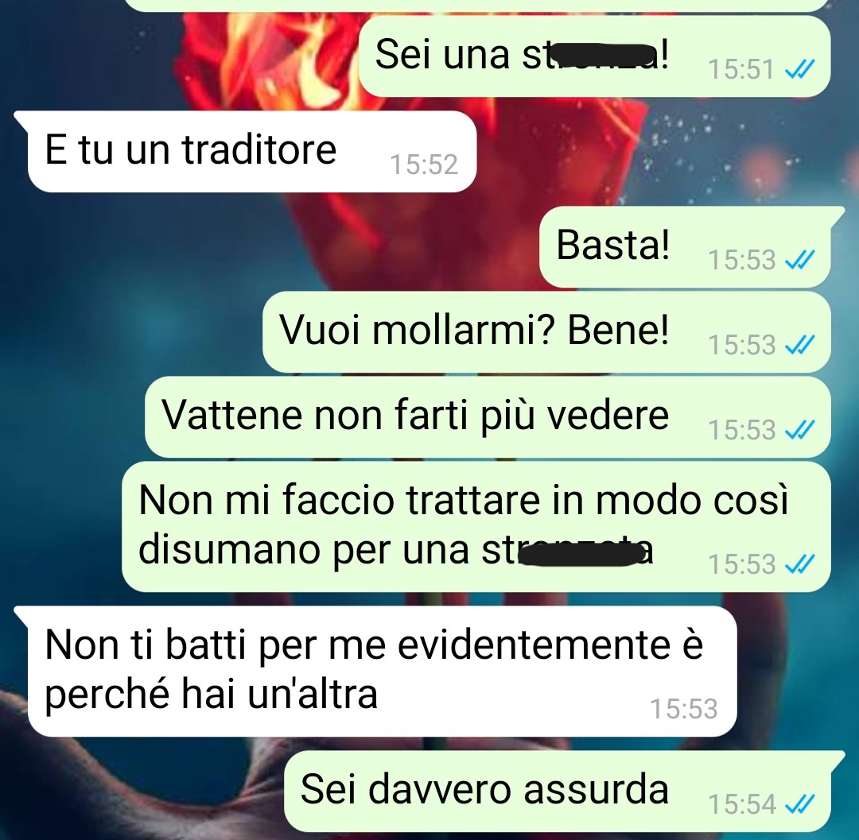Screen dimensions: 859x840
Task: Select 'Vattene non farti più vedere' message
Action: (x=488, y=417)
